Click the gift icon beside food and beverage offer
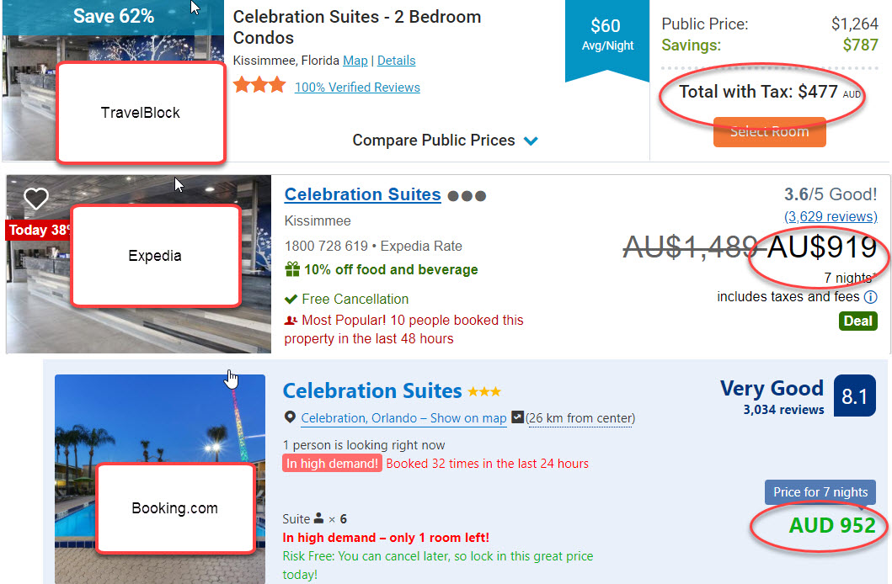Screen dimensions: 892x584 pos(292,269)
